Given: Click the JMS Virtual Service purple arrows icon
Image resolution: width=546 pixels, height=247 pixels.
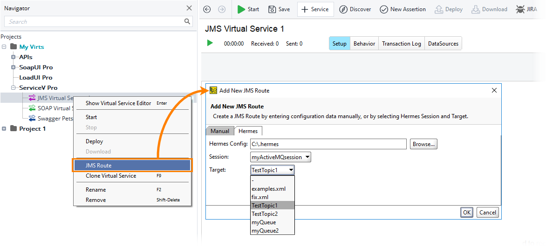Looking at the screenshot, I should [x=32, y=98].
